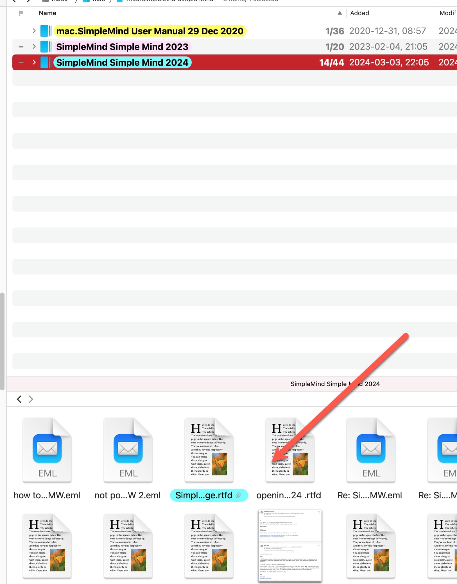Image resolution: width=457 pixels, height=584 pixels.
Task: Click the paperclip icon beside Simpl...ge.rtfd
Action: [x=238, y=495]
